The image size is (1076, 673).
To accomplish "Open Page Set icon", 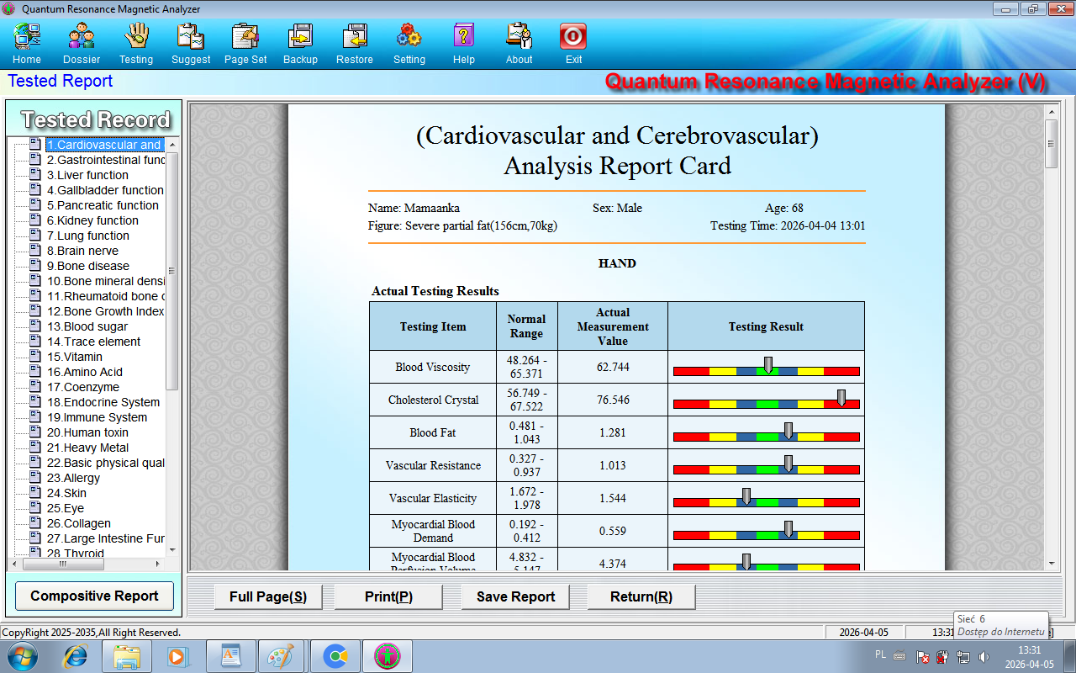I will 245,38.
